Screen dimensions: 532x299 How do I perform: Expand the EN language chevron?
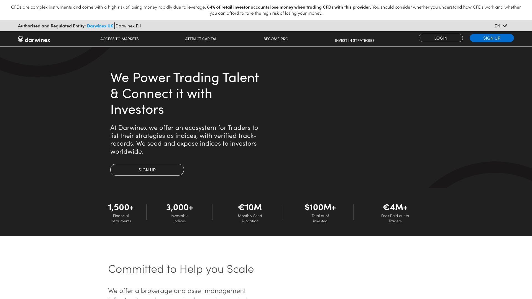505,26
